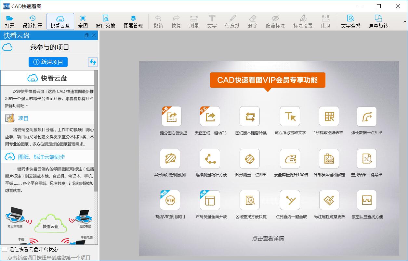Click the 打开 (Open) toolbar icon

coord(10,21)
